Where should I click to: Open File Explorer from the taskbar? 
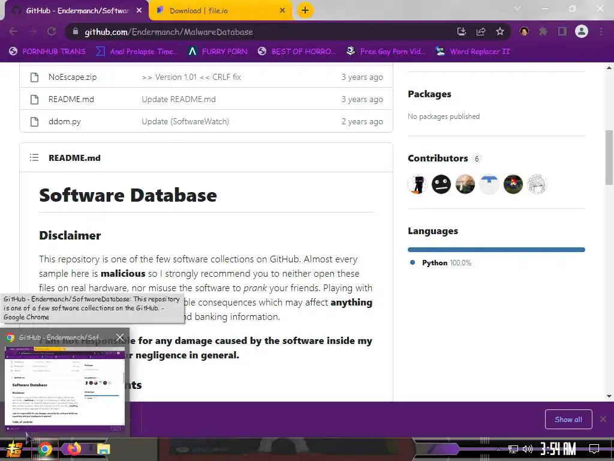point(103,449)
